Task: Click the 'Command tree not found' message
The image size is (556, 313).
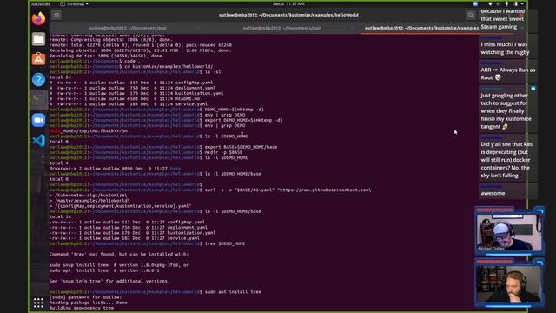Action: click(119, 254)
